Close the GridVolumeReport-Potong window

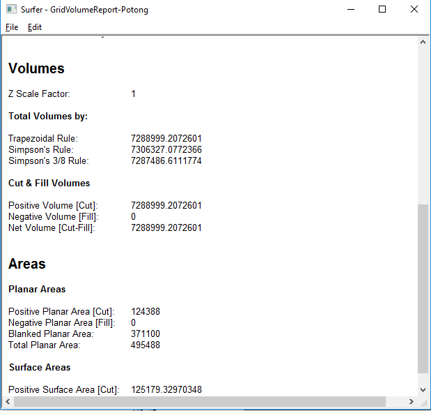[x=414, y=9]
